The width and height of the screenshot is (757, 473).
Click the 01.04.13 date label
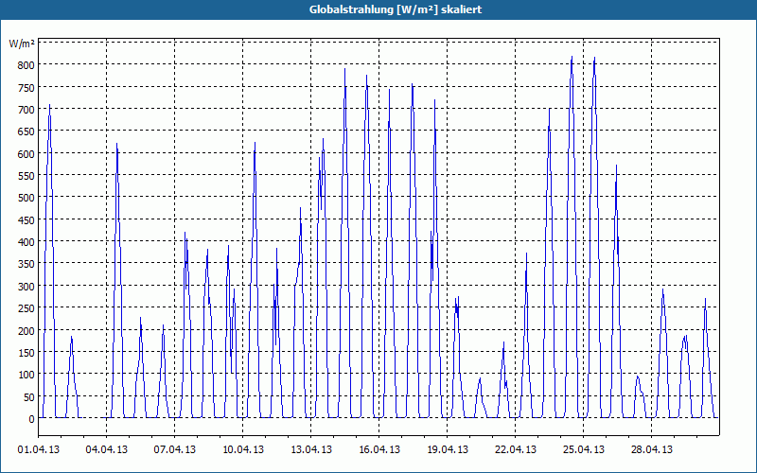[39, 450]
